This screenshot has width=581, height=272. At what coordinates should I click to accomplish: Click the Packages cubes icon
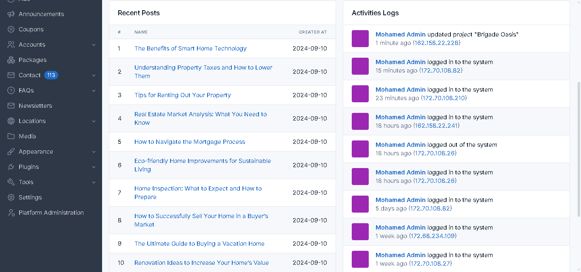point(11,60)
